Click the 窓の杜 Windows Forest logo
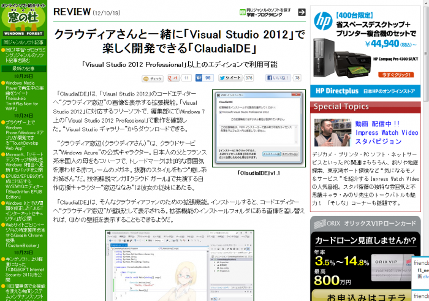The image size is (429, 301). click(23, 19)
